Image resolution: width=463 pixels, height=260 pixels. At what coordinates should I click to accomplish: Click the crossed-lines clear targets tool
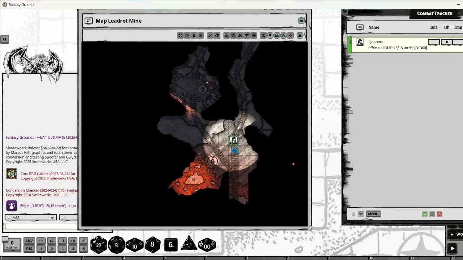click(x=240, y=35)
